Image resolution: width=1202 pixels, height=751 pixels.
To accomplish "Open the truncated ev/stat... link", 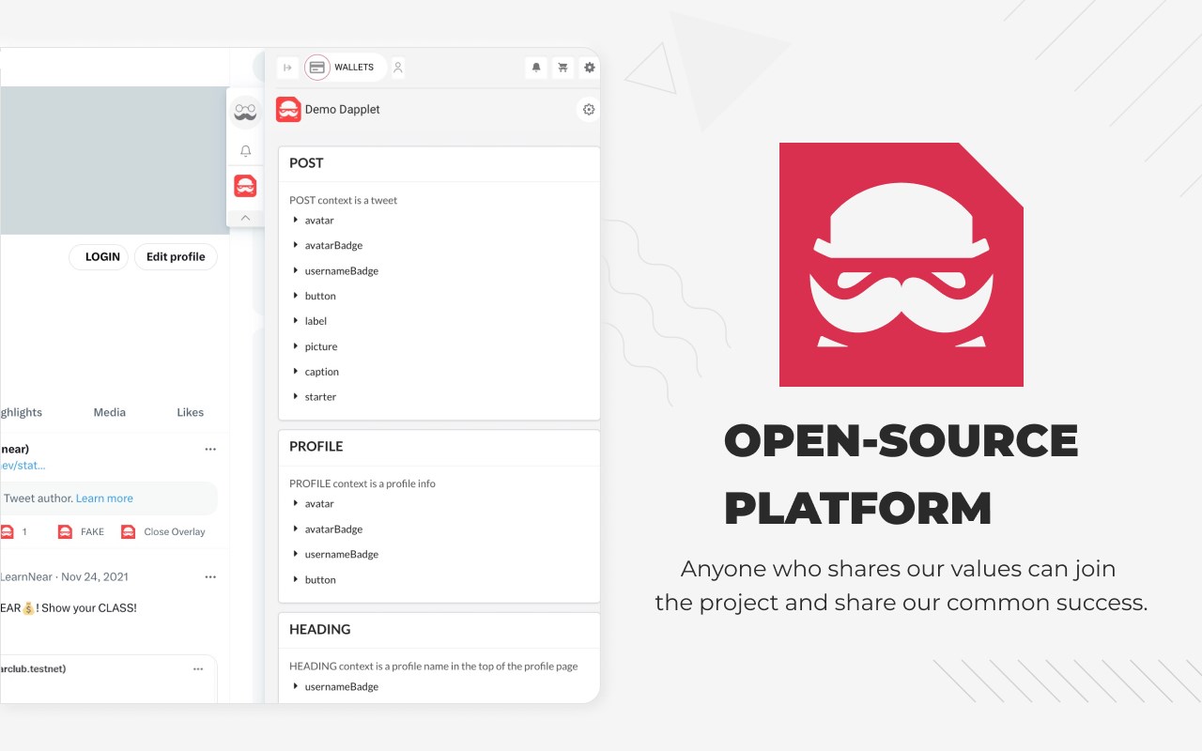I will click(23, 466).
